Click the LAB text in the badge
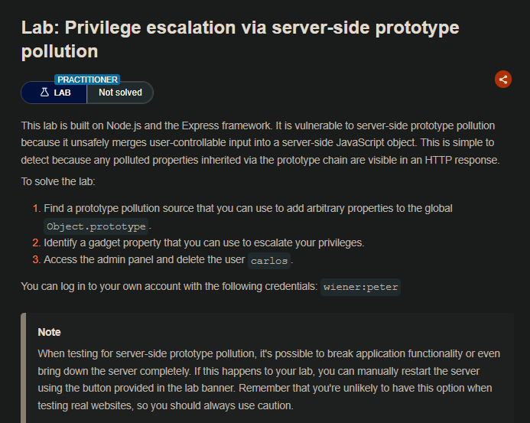Viewport: 530px width, 423px height. pyautogui.click(x=62, y=93)
